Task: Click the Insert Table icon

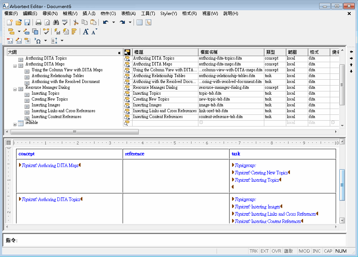Action: 139,22
